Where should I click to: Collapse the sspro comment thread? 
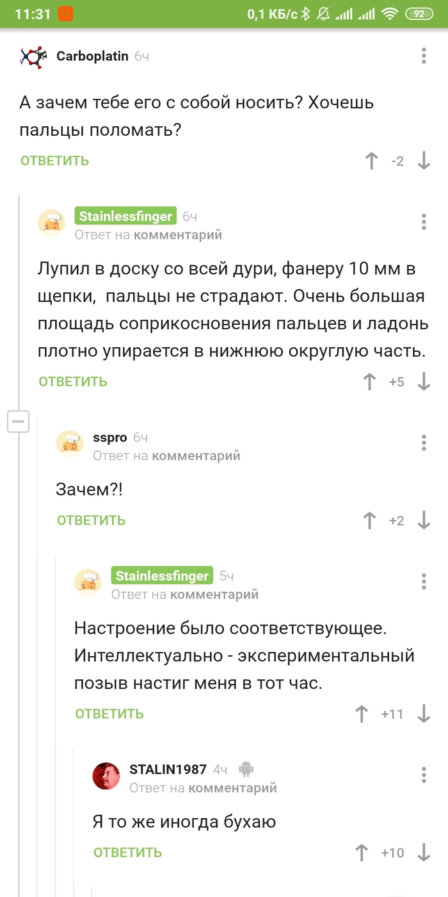coord(18,422)
